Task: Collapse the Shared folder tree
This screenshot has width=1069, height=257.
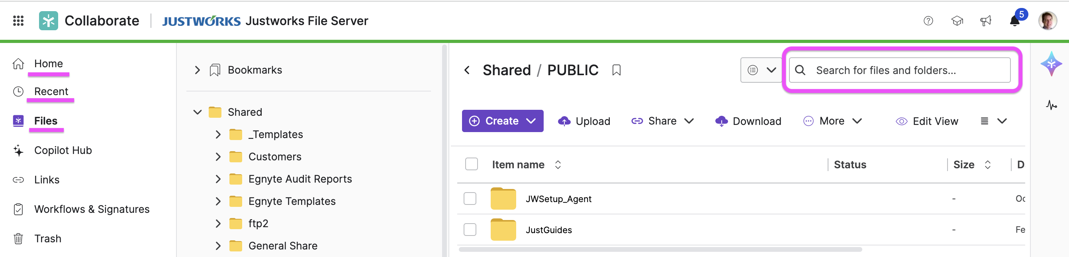Action: pyautogui.click(x=198, y=112)
